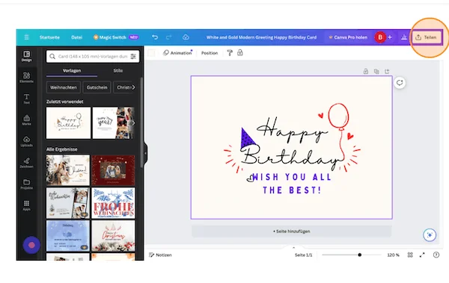Open the Zeichnen drawing tool
449x283 pixels.
point(26,162)
